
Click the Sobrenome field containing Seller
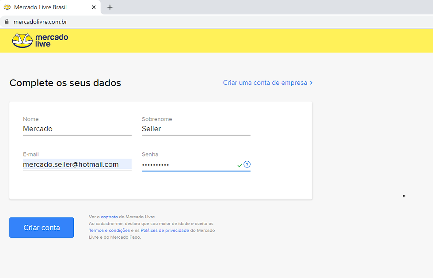(x=196, y=129)
